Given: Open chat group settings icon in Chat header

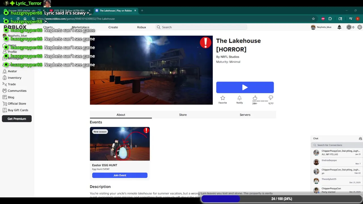Looking at the screenshot, I should (360, 139).
